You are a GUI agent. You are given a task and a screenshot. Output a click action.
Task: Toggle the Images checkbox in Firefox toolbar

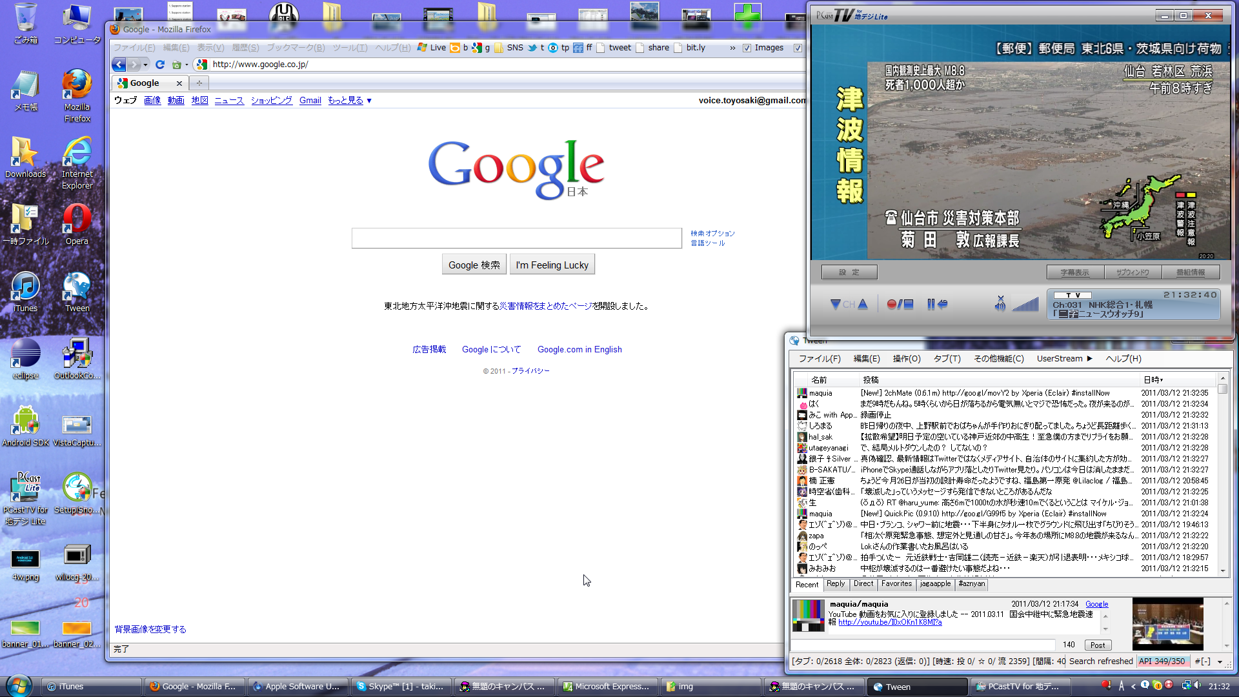[747, 48]
